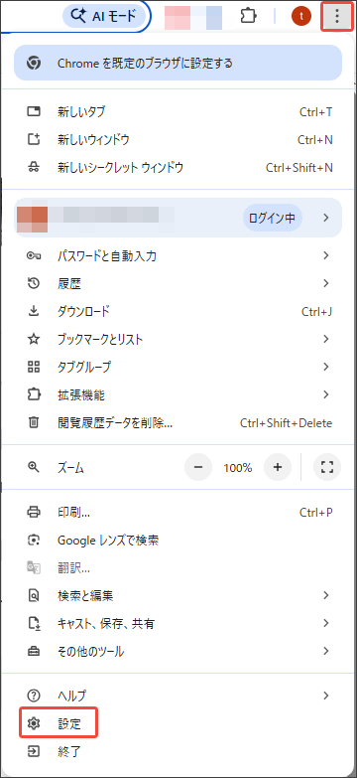357x778 pixels.
Task: Click the Ctrl+Shift+N shortcut text
Action: tap(299, 168)
